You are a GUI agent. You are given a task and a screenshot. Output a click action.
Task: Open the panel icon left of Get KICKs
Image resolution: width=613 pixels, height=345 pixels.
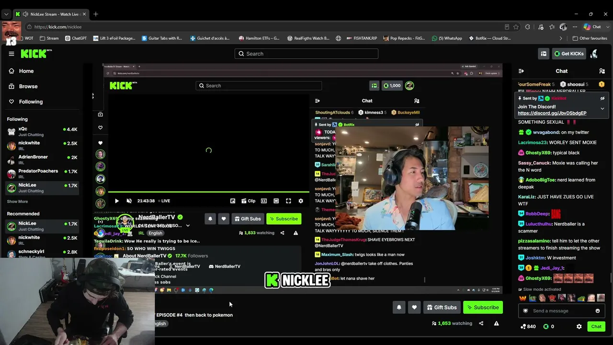[x=544, y=54]
